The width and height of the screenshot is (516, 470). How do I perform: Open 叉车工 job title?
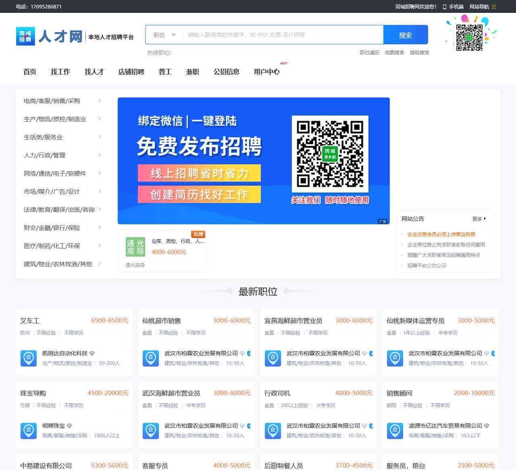point(30,321)
